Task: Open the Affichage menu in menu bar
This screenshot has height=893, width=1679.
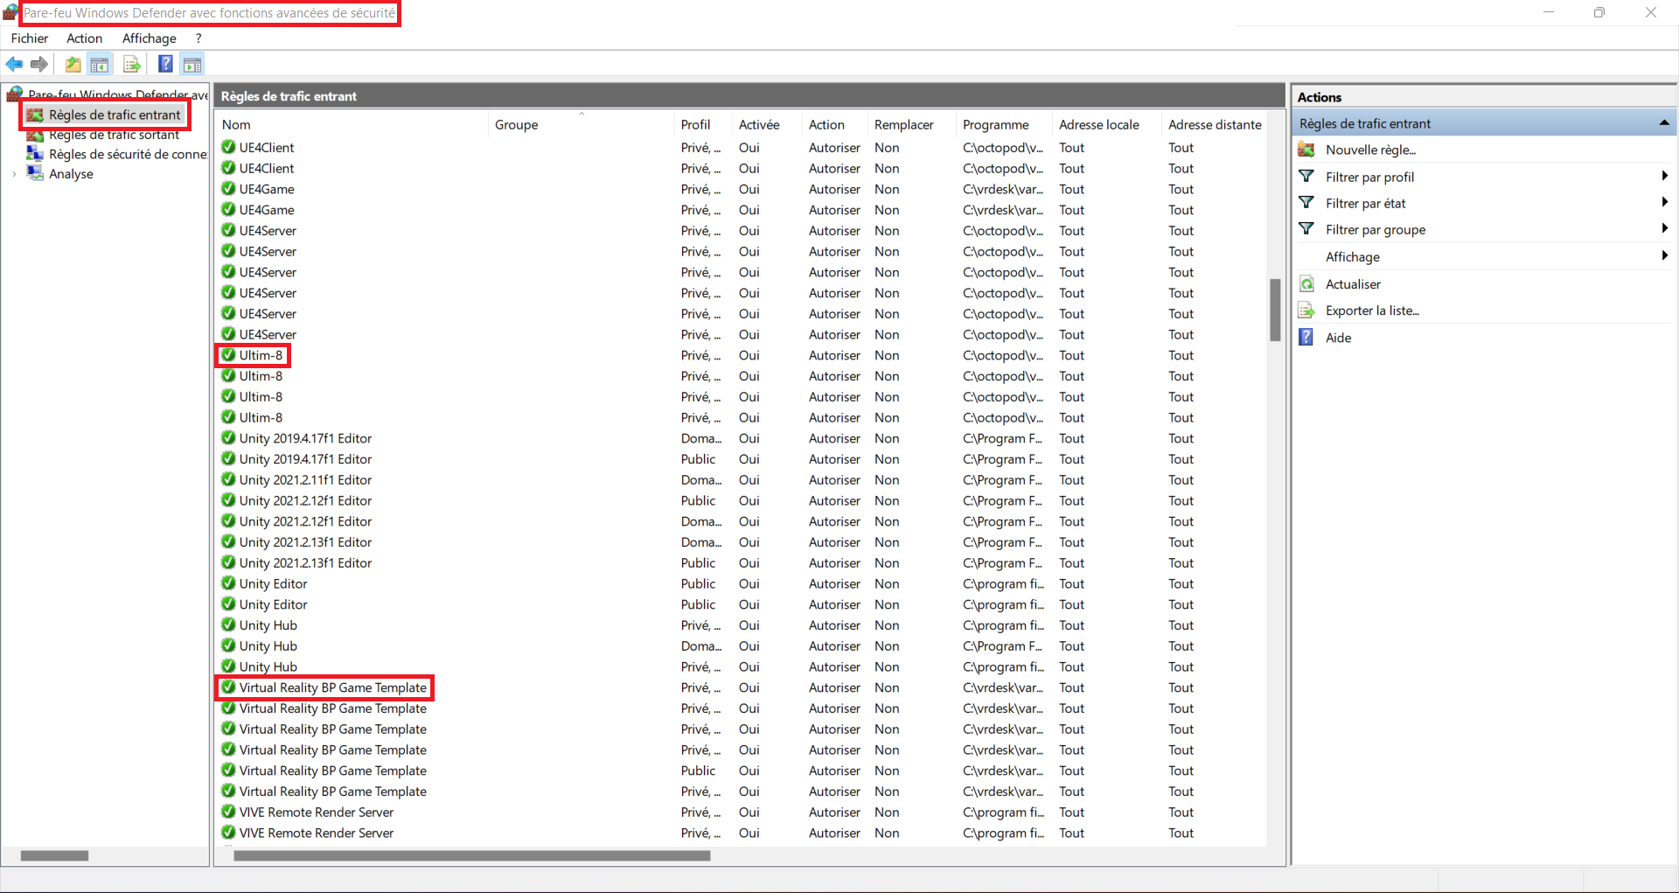Action: coord(150,38)
